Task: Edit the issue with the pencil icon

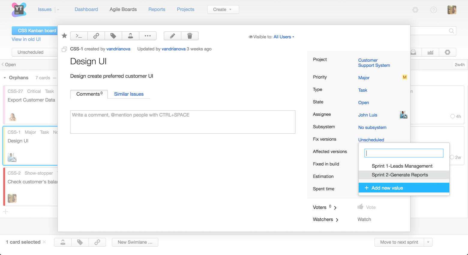Action: [x=172, y=36]
